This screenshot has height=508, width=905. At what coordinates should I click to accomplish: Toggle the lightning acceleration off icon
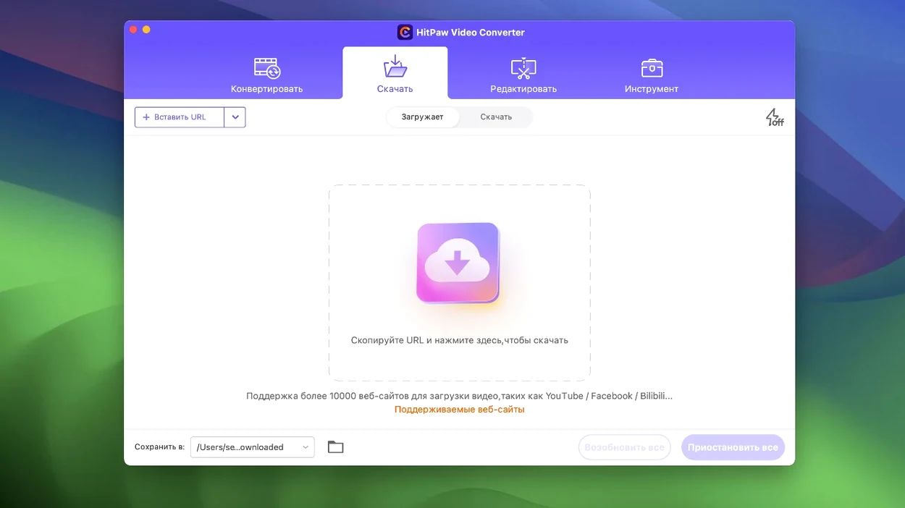(775, 117)
